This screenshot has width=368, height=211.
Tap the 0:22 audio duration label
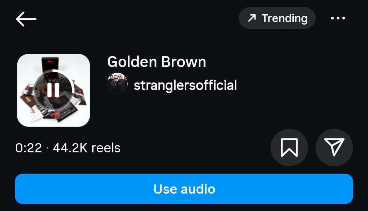[28, 148]
